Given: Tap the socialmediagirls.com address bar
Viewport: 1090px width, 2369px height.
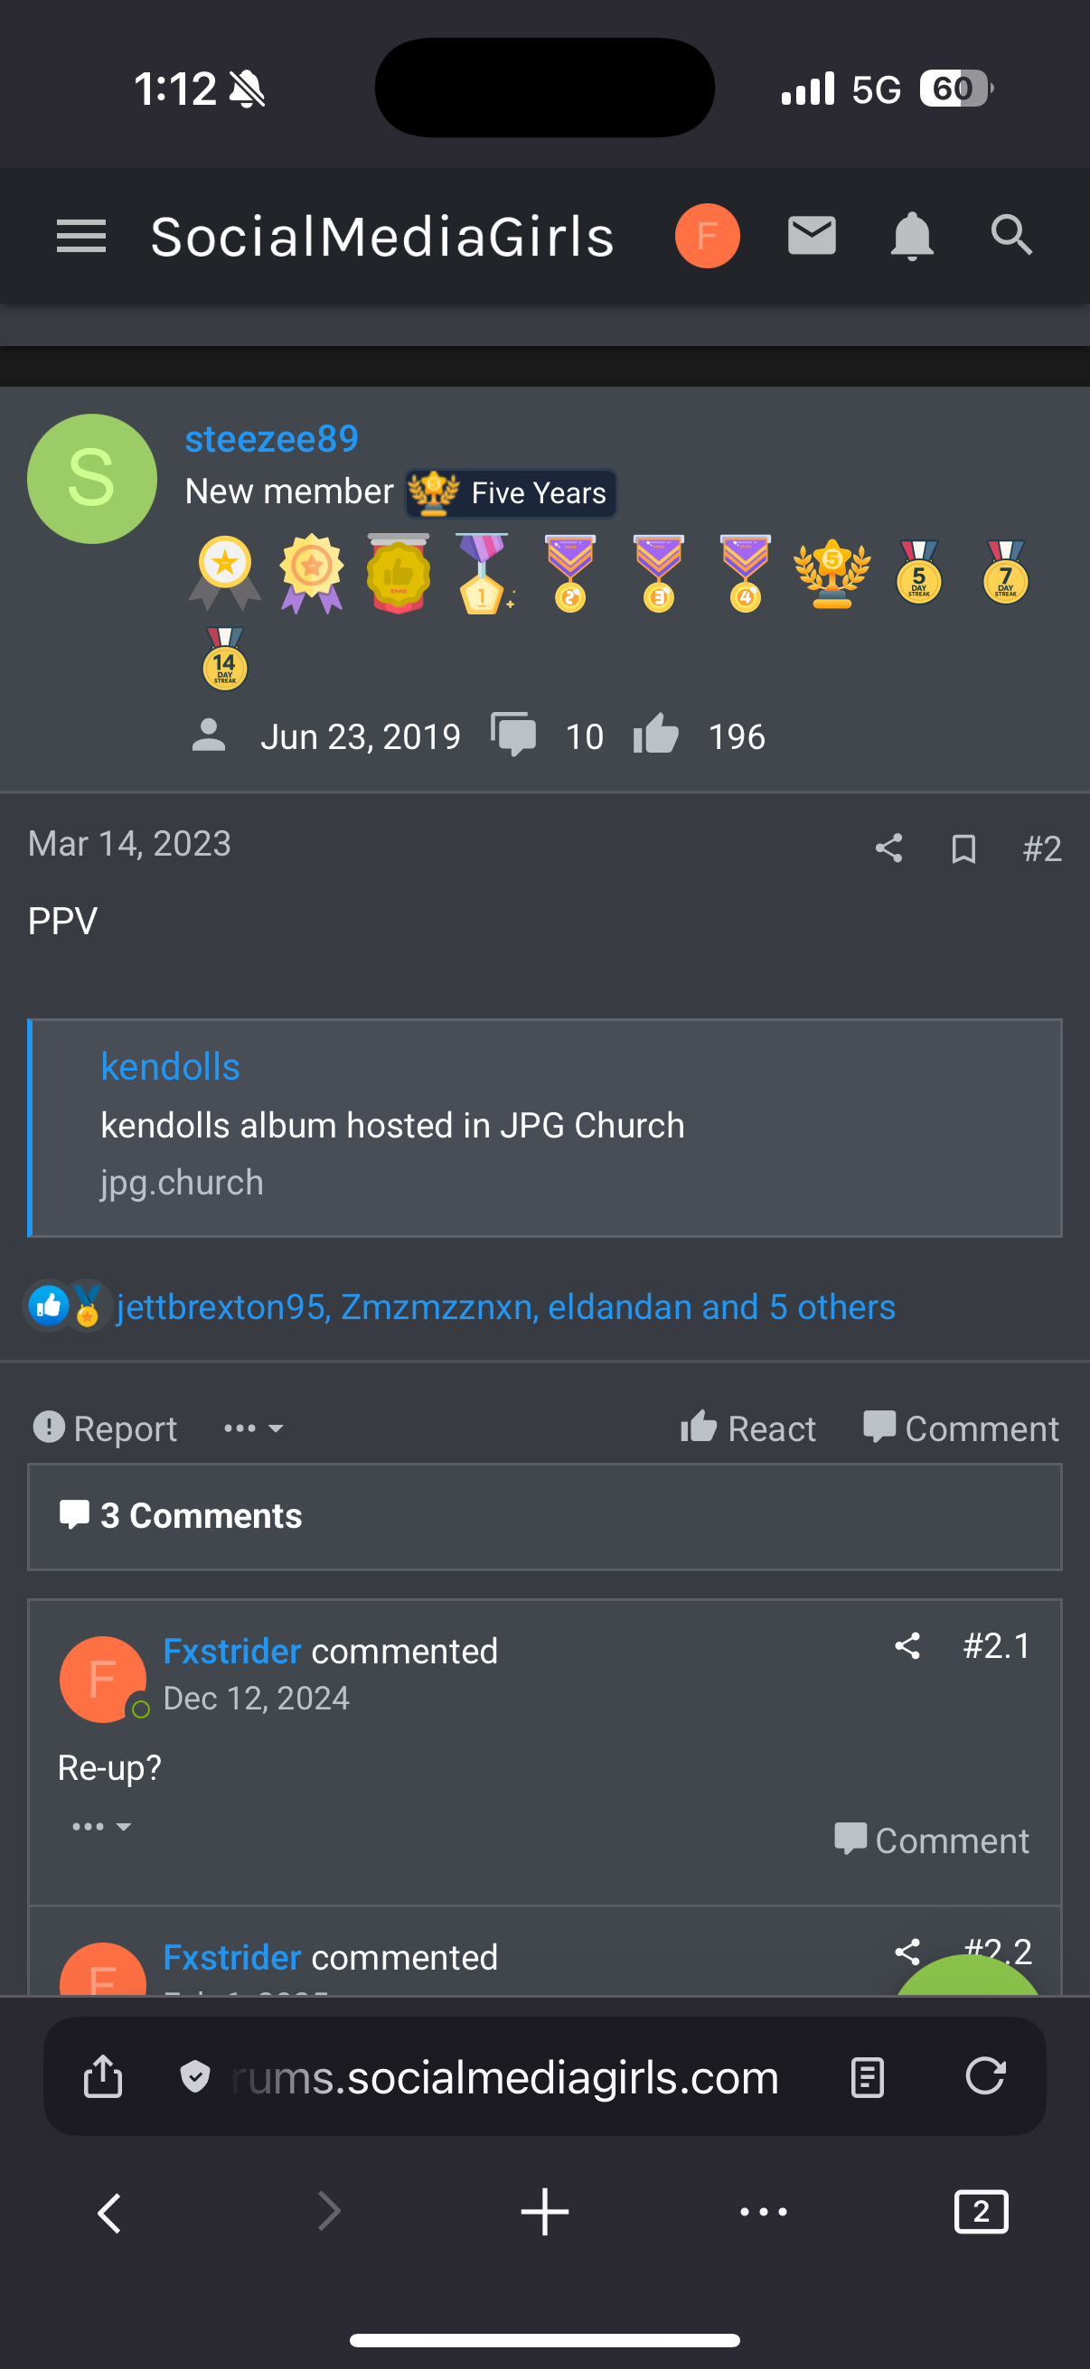Looking at the screenshot, I should point(506,2076).
